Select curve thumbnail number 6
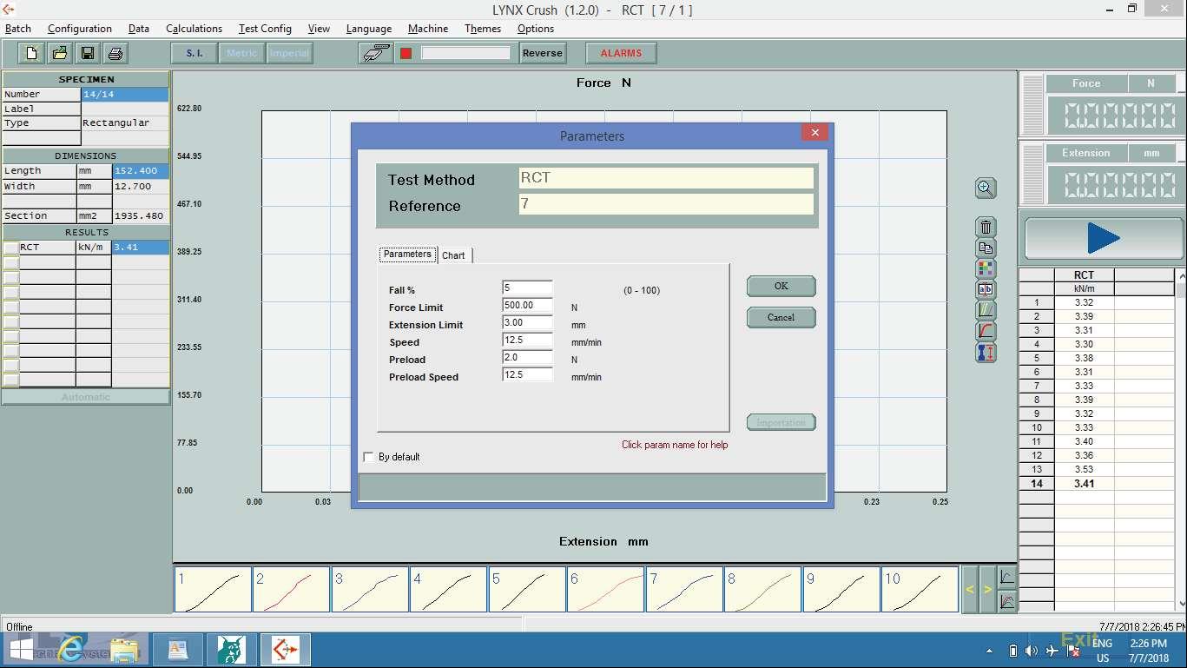The width and height of the screenshot is (1187, 668). pos(605,590)
